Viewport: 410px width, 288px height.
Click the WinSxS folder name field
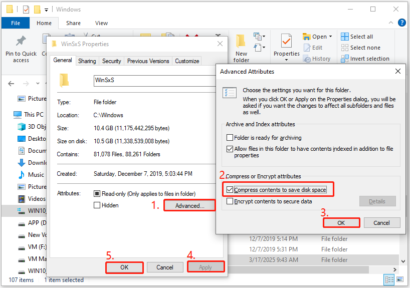point(150,80)
